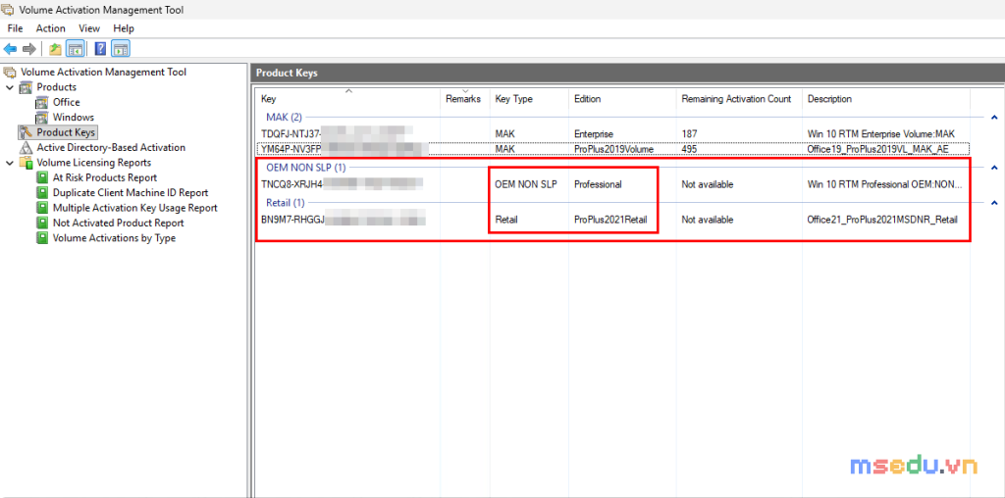The width and height of the screenshot is (1005, 498).
Task: Open the File menu
Action: pyautogui.click(x=15, y=28)
